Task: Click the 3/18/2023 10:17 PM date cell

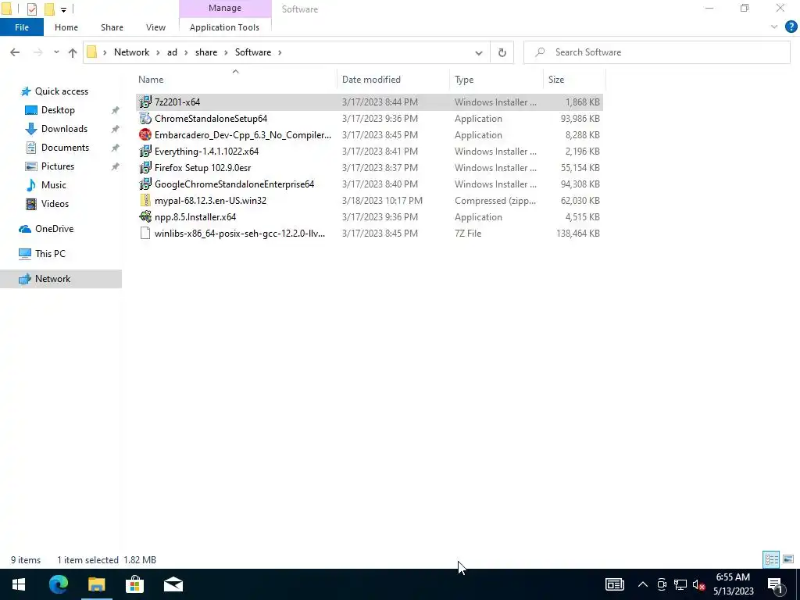Action: (x=382, y=201)
